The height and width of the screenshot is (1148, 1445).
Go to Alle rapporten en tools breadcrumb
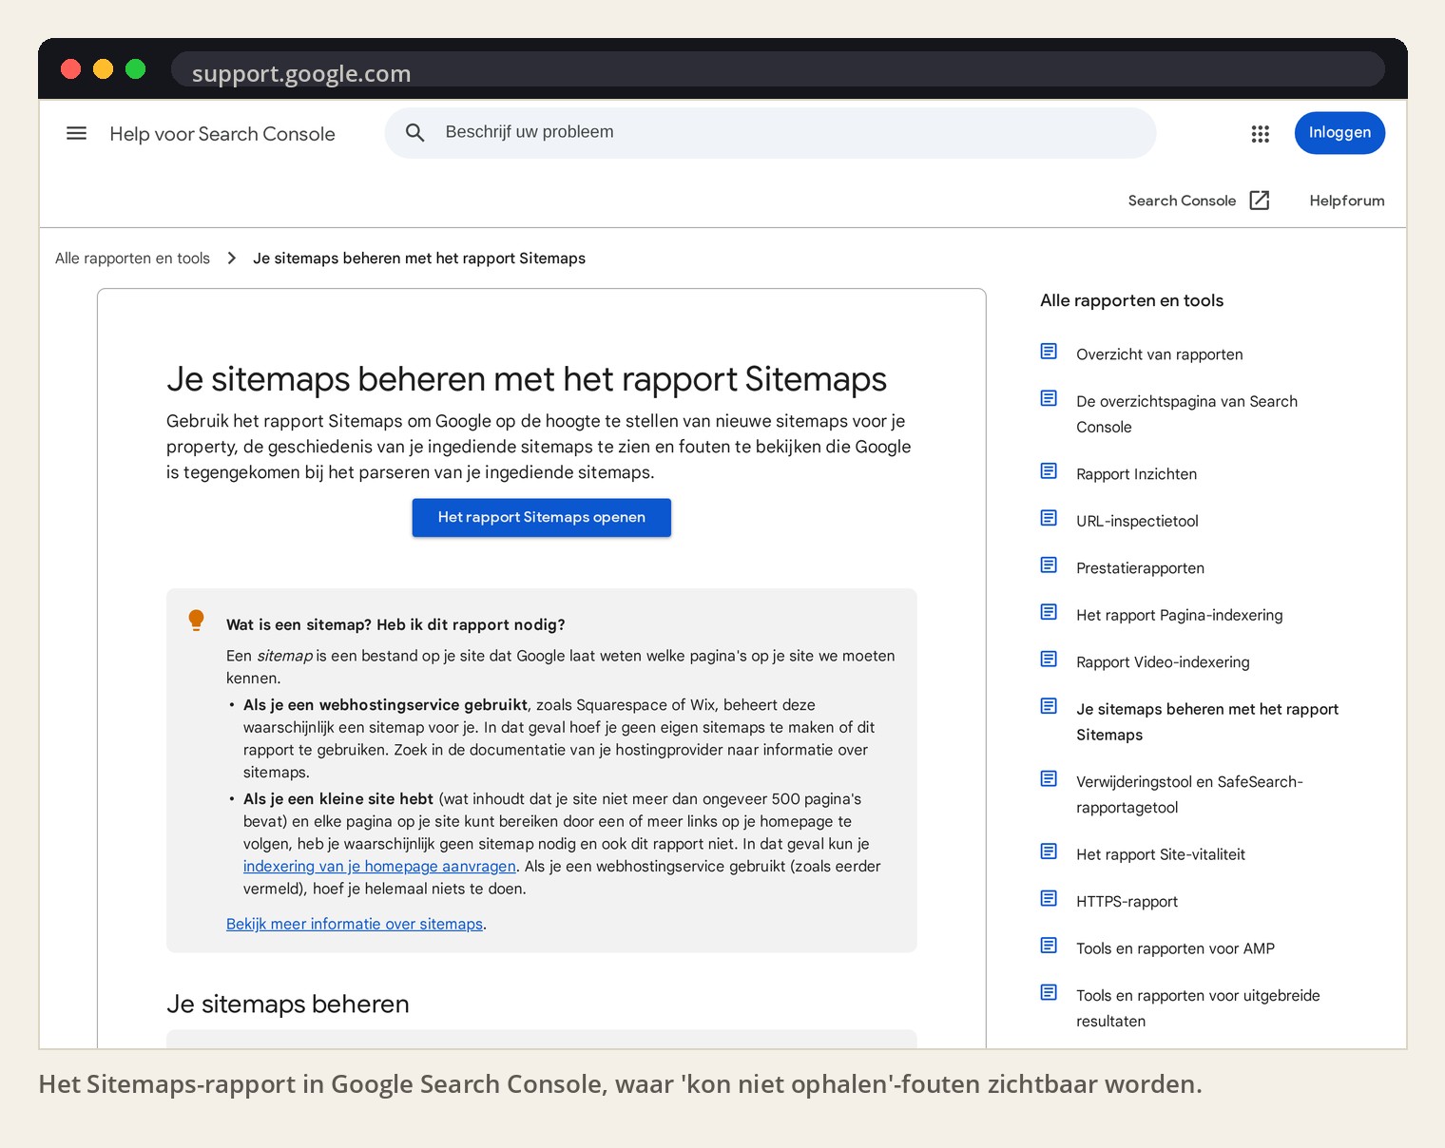pyautogui.click(x=132, y=258)
